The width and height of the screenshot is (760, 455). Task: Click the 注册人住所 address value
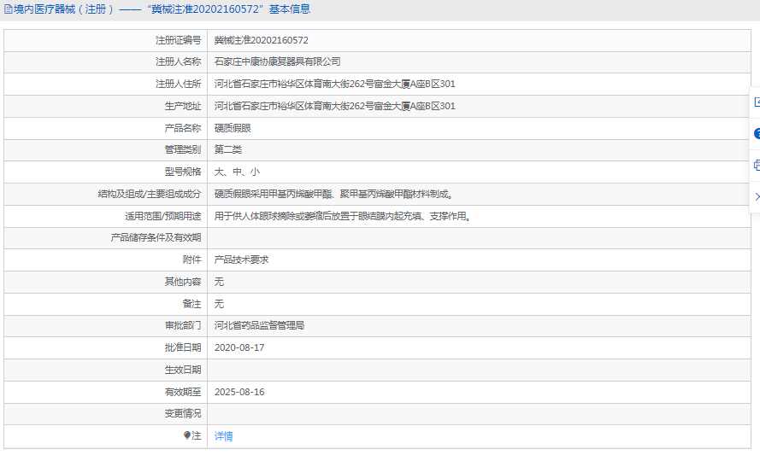click(x=334, y=84)
